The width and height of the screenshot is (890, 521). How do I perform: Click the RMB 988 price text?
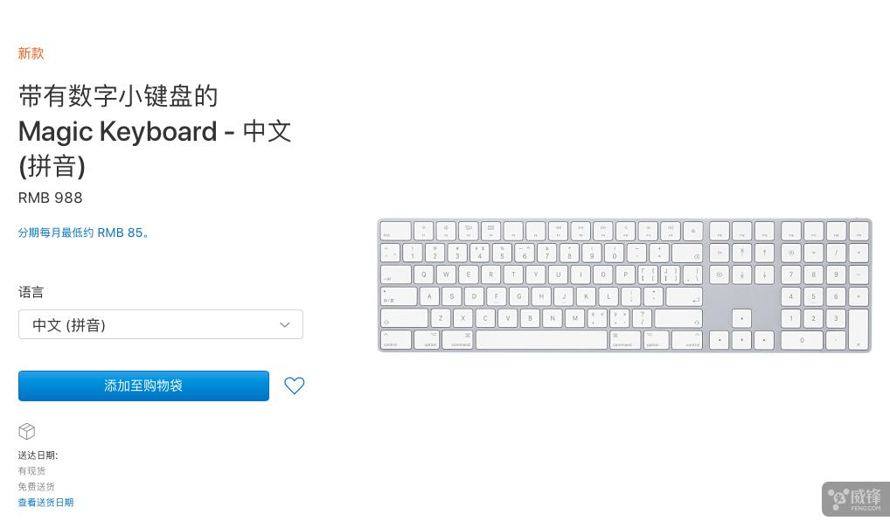(x=50, y=198)
